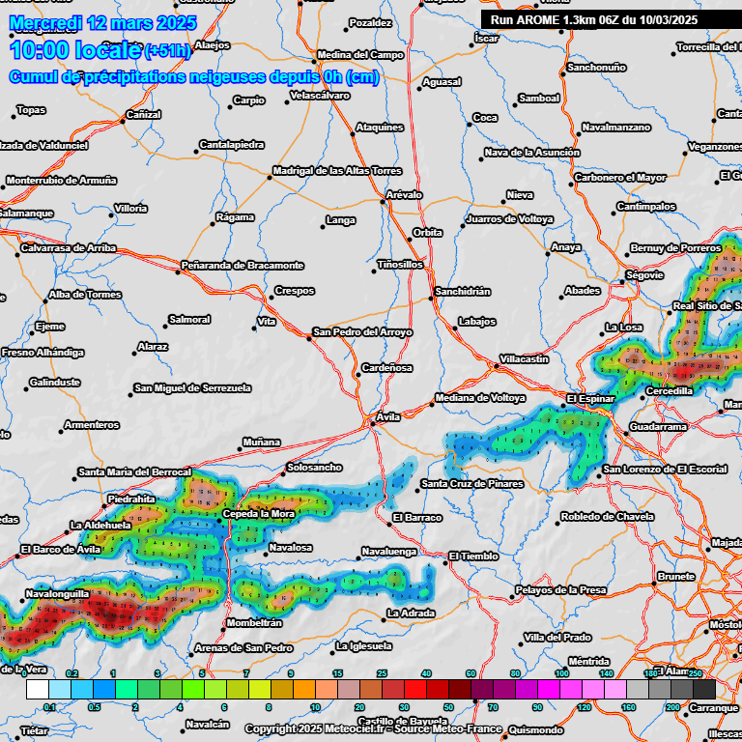
Task: Select the Peñaranda de Bracamonte label
Action: click(x=243, y=266)
